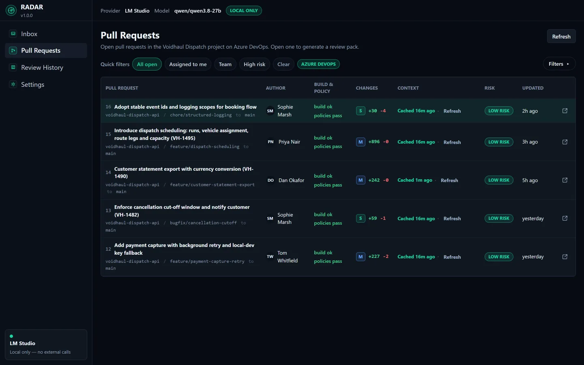This screenshot has height=365, width=584.
Task: Refresh context for payment capture PR
Action: 452,257
